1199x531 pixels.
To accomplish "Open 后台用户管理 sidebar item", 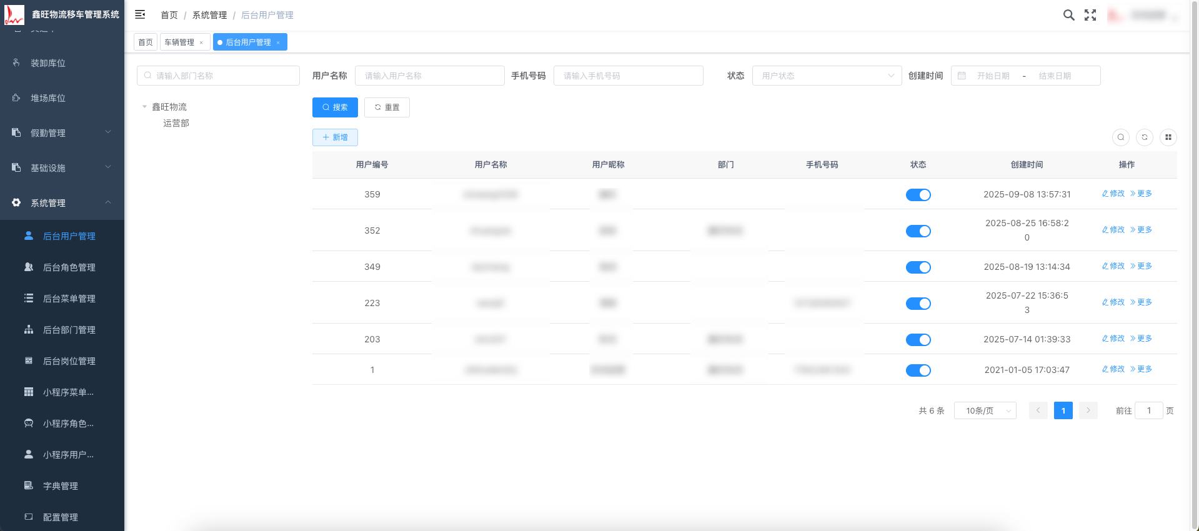I will [62, 236].
